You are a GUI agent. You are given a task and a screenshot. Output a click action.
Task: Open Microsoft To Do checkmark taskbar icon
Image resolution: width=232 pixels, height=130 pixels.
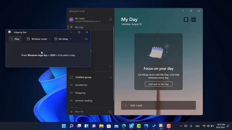point(154,126)
